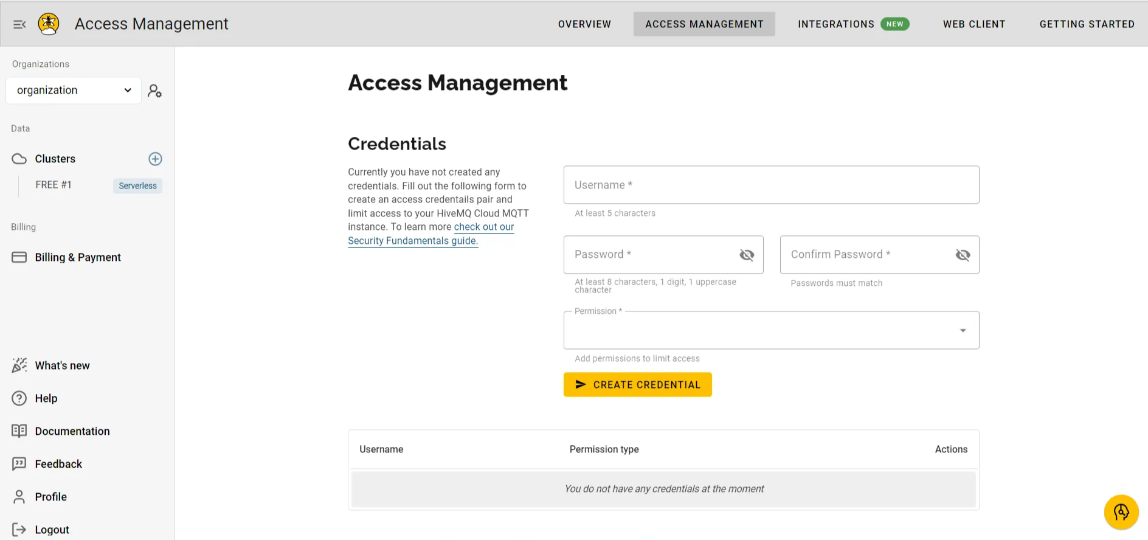This screenshot has height=540, width=1148.
Task: Click Logout
Action: coord(52,530)
